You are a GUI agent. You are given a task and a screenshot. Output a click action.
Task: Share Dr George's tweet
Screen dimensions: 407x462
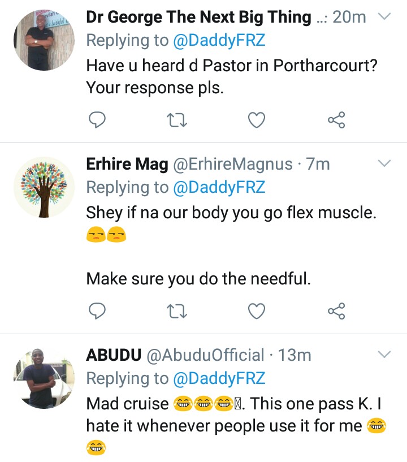coord(337,119)
